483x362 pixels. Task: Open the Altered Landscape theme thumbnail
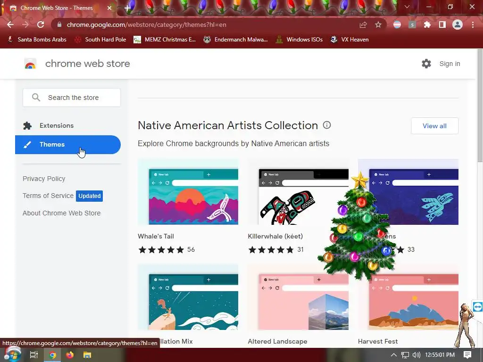click(x=298, y=297)
